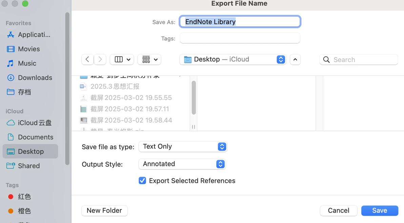Open the column view switcher

(122, 59)
